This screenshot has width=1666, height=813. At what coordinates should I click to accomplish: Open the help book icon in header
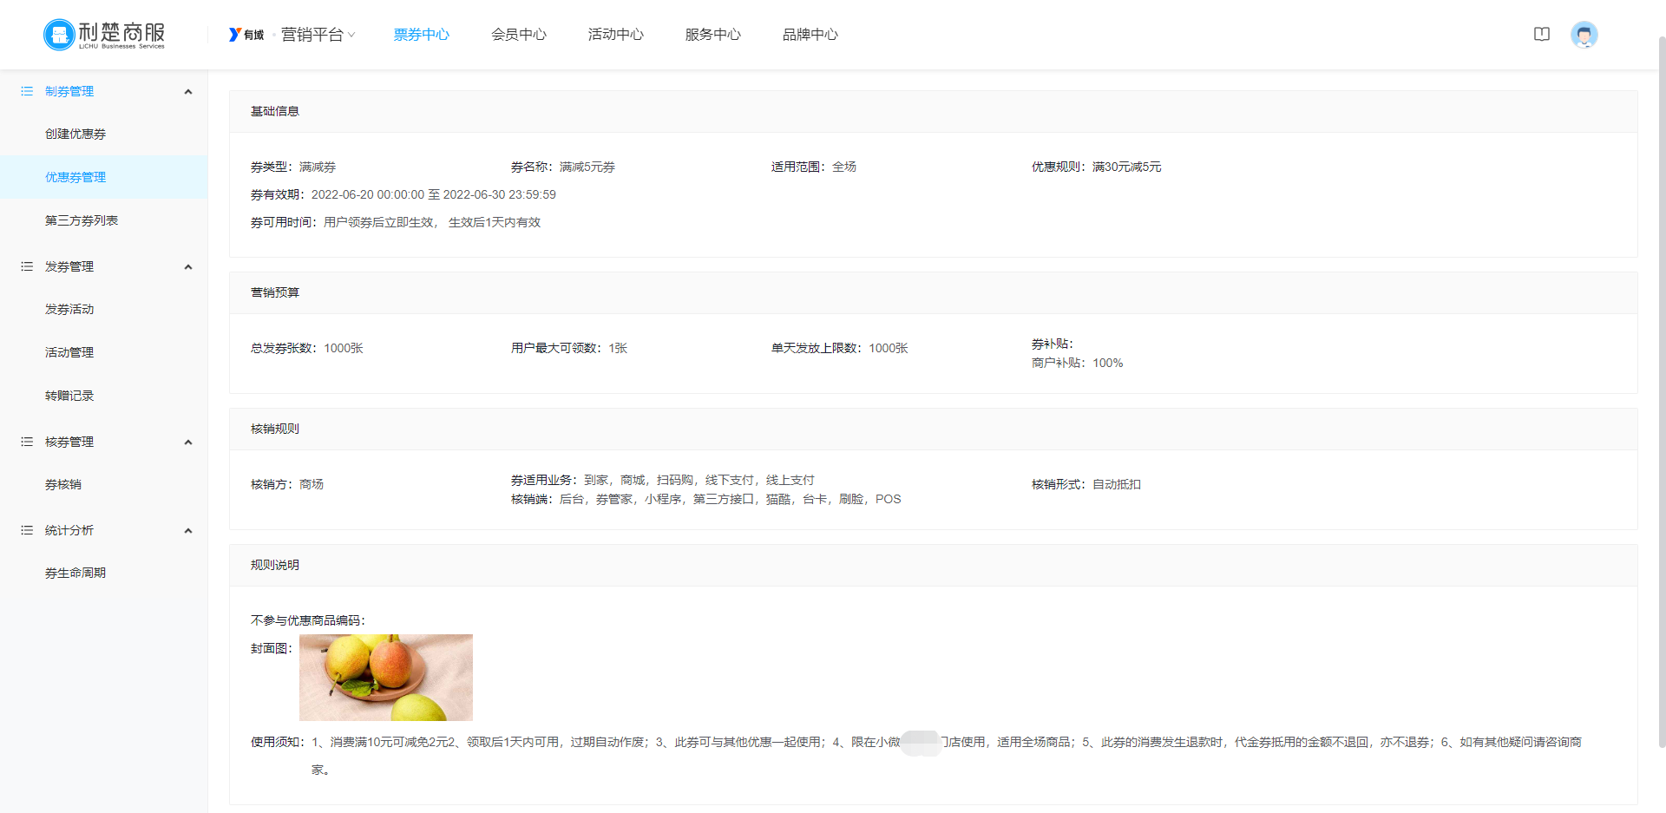coord(1542,35)
